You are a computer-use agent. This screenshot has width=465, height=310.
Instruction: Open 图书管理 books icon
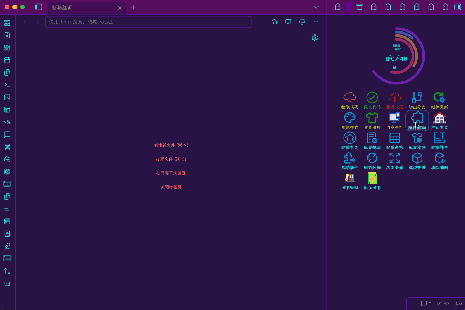pos(350,178)
